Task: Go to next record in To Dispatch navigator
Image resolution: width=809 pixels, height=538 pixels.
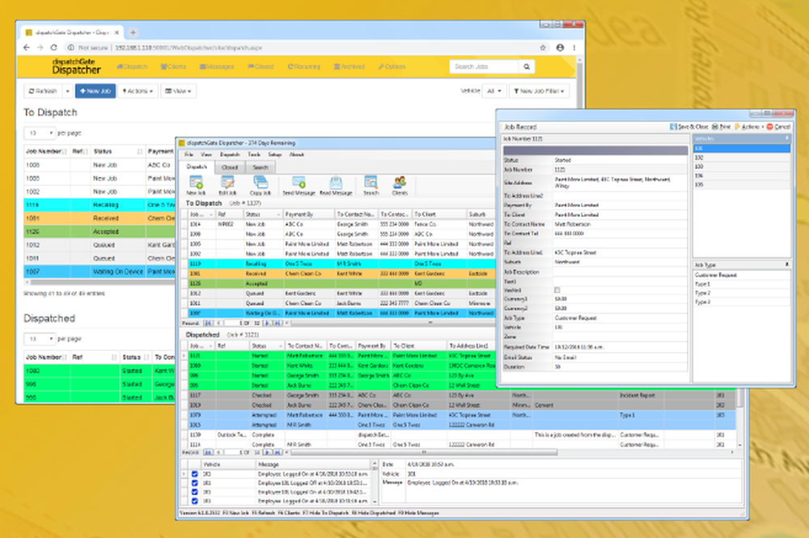Action: [267, 323]
